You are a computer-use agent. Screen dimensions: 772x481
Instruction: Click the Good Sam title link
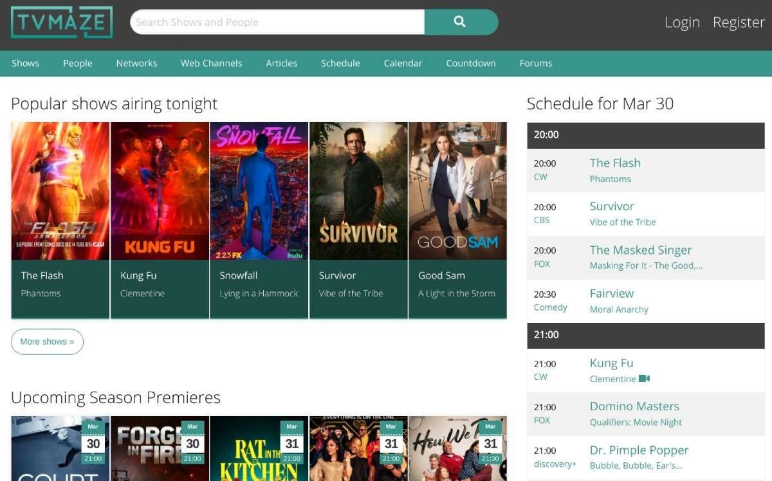pyautogui.click(x=441, y=275)
